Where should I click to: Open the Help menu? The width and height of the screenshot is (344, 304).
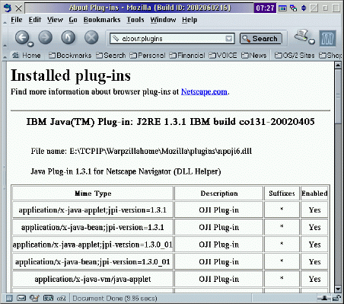190,20
